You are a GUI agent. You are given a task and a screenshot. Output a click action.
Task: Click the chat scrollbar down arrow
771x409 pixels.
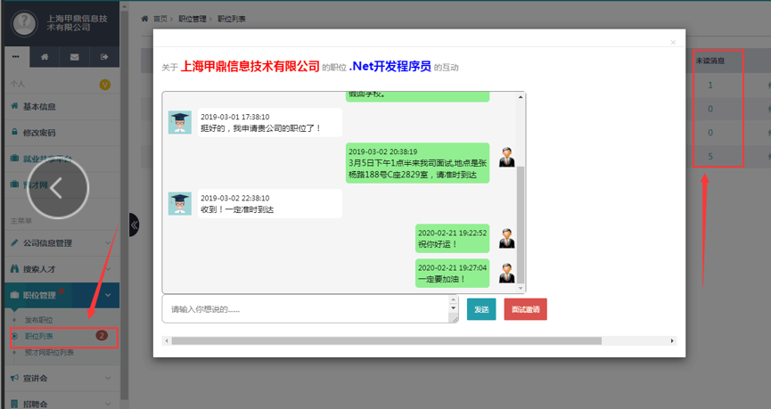pos(521,288)
